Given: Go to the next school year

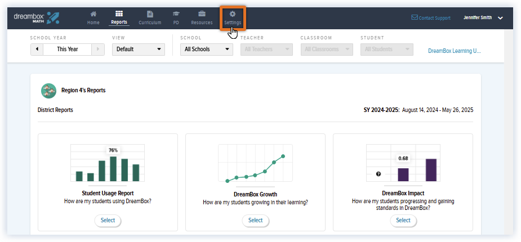Looking at the screenshot, I should (x=98, y=49).
